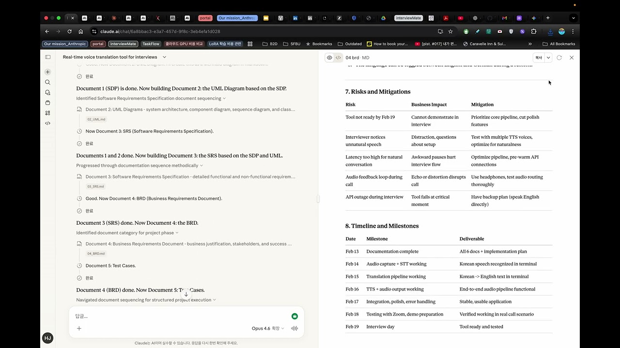The height and width of the screenshot is (348, 620).
Task: Open 'Our mission_Anthropic' bookmark
Action: [65, 44]
